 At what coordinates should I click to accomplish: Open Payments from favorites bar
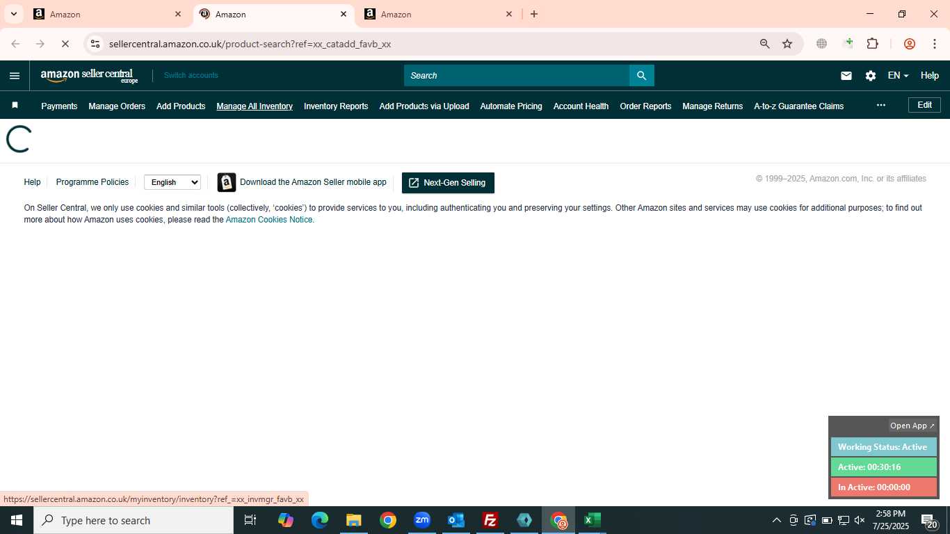coord(59,106)
